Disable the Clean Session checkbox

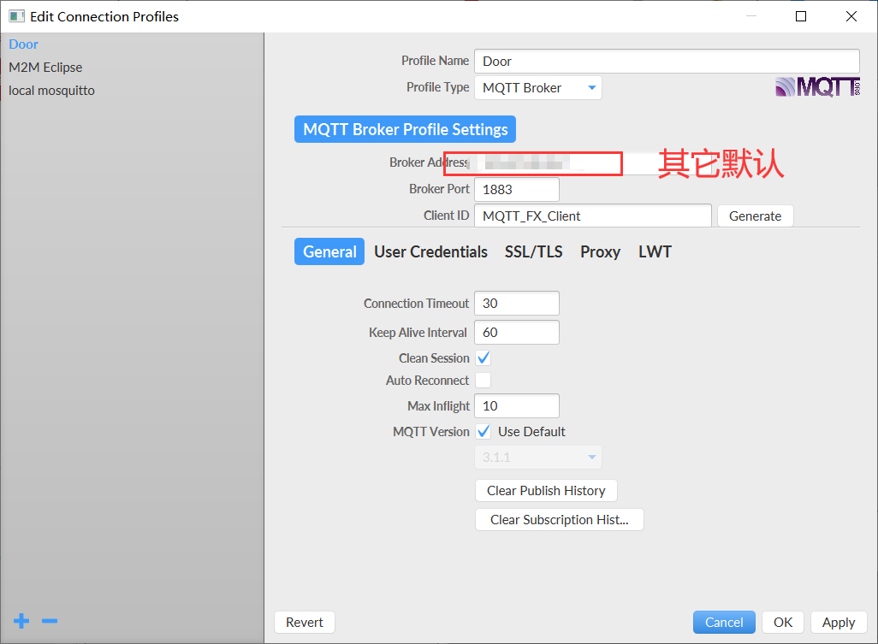click(x=483, y=357)
